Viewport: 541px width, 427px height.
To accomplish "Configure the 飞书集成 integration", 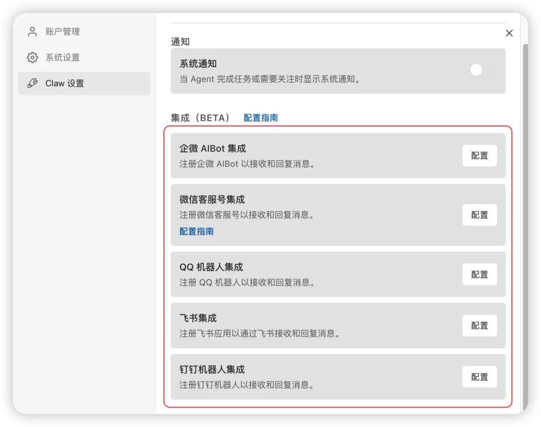I will coord(479,325).
